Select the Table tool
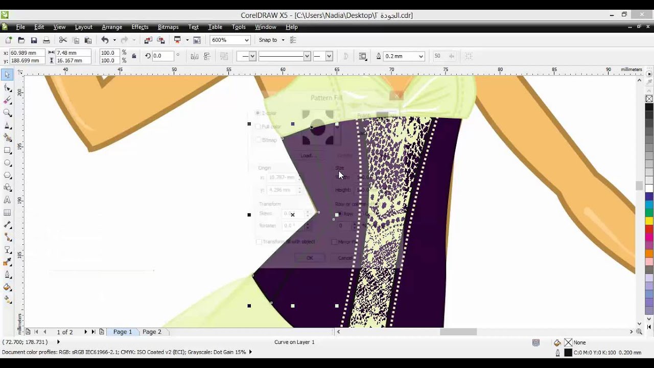Image resolution: width=654 pixels, height=368 pixels. (x=7, y=213)
